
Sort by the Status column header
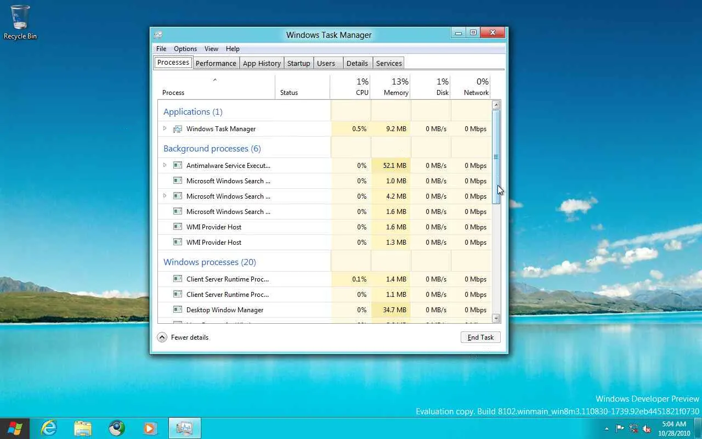(x=302, y=87)
